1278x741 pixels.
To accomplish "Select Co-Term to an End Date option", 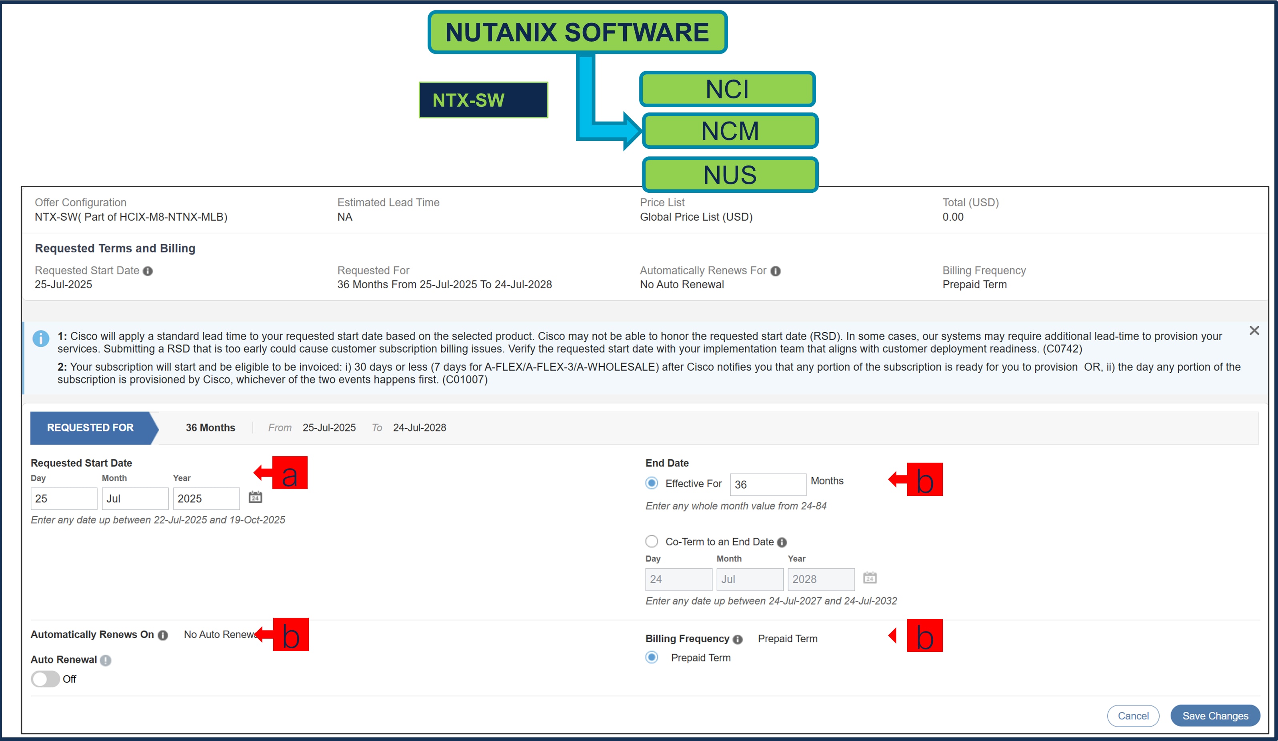I will click(652, 541).
